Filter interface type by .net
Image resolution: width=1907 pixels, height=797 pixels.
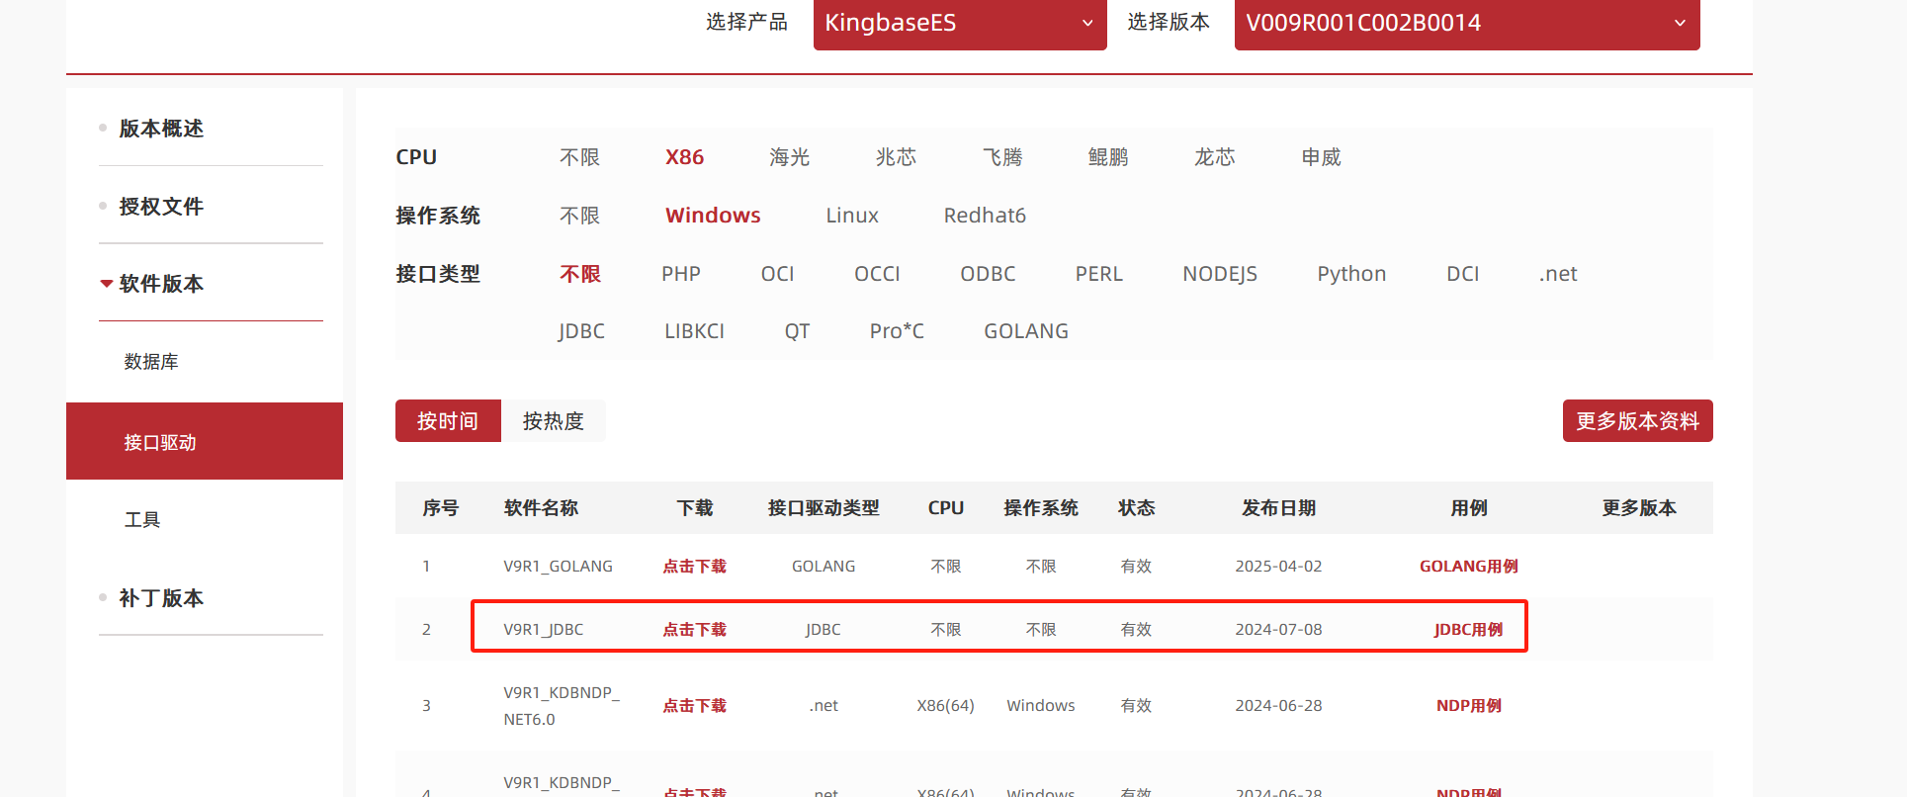click(1558, 274)
